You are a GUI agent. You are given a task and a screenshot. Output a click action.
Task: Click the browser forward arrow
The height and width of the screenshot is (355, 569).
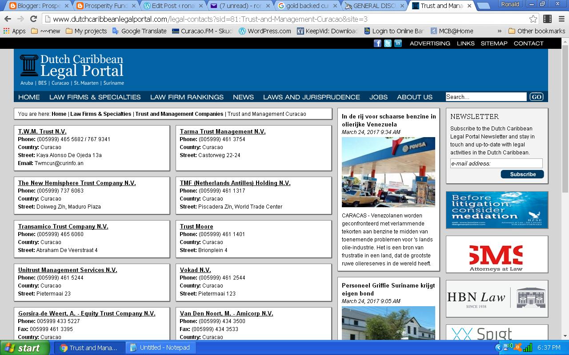coord(20,19)
